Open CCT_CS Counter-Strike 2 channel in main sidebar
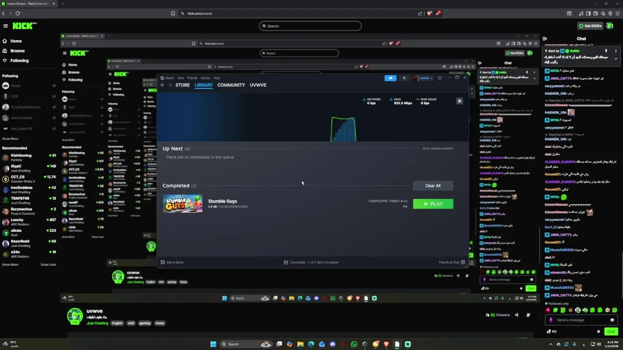This screenshot has width=623, height=350. (x=29, y=179)
